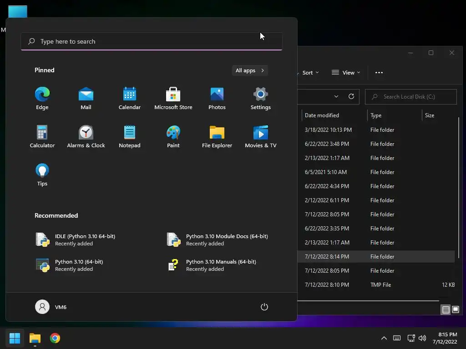Open Microsoft Store

pos(173,99)
